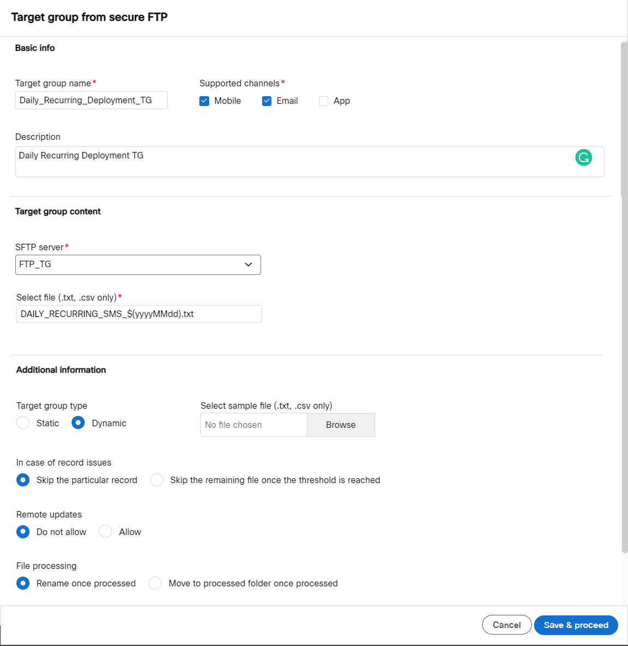Open the SFTP server dropdown

point(138,265)
